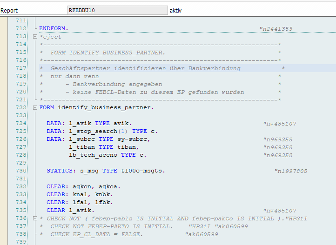Viewport: 336px width, 245px height.
Task: Click the 'aktiv' status text
Action: click(x=176, y=10)
